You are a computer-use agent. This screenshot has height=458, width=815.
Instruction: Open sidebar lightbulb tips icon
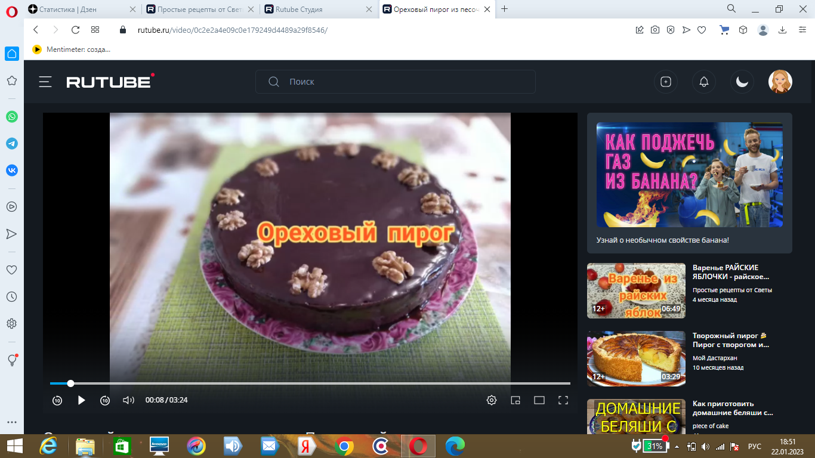click(x=12, y=360)
